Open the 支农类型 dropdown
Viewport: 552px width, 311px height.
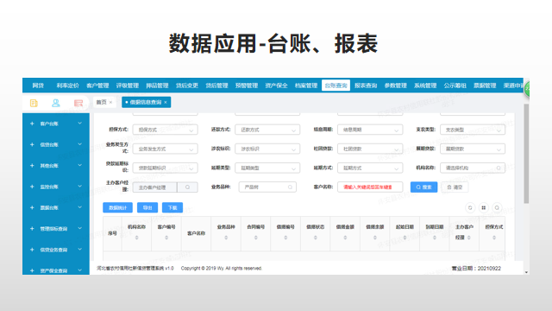pyautogui.click(x=473, y=130)
